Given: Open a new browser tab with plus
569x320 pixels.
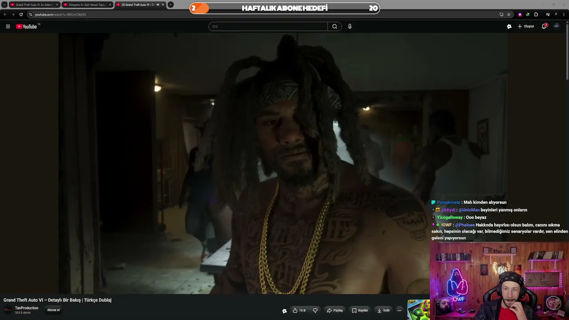Looking at the screenshot, I should click(171, 5).
